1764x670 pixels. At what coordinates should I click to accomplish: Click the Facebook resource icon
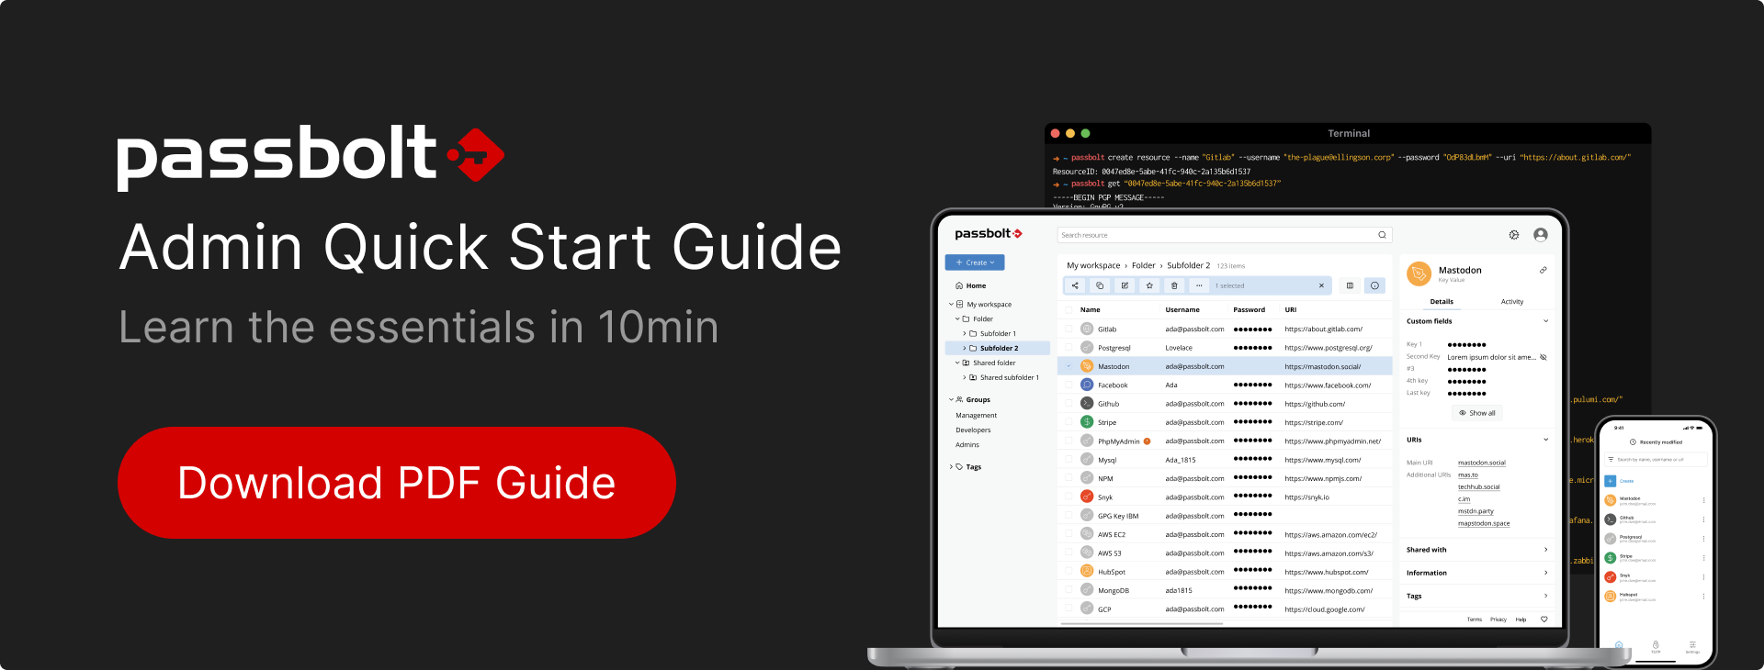[1087, 385]
